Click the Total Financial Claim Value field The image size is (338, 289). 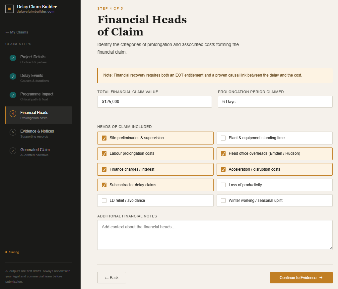pos(154,101)
